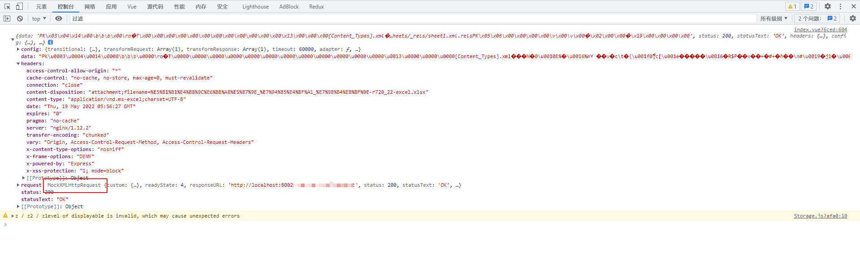Open the 2 个问题 issues button

pos(817,18)
